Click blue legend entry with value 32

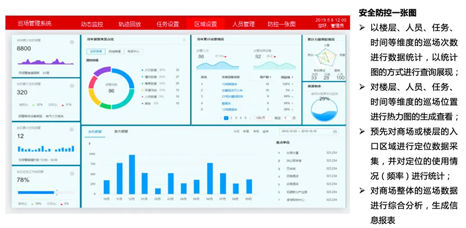161,70
